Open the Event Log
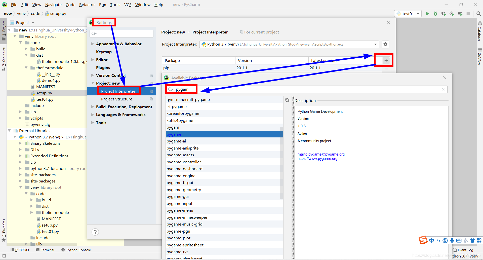 (463, 250)
